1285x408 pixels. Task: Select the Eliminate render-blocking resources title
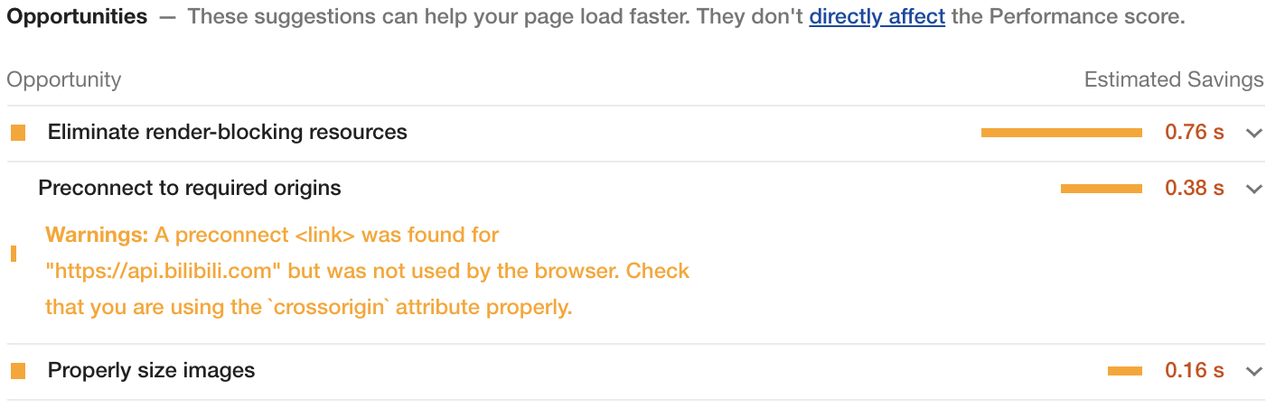coord(227,133)
